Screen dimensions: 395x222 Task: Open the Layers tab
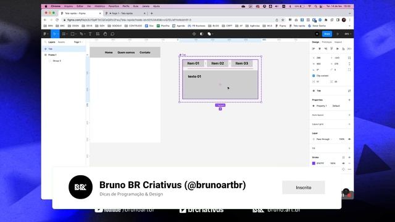click(x=52, y=42)
